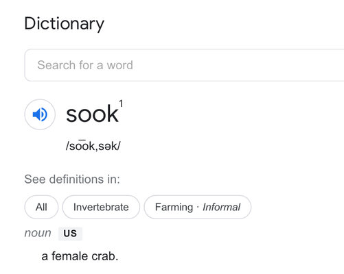Filter definitions by Invertebrate
344x274 pixels.
click(x=101, y=207)
